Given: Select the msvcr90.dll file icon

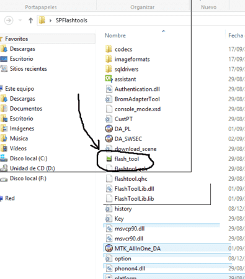Looking at the screenshot, I should point(109,239).
